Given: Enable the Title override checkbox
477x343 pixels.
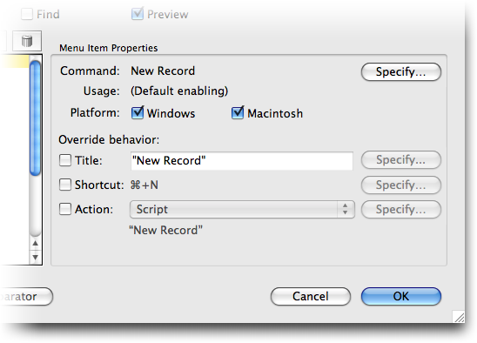Looking at the screenshot, I should [x=65, y=160].
